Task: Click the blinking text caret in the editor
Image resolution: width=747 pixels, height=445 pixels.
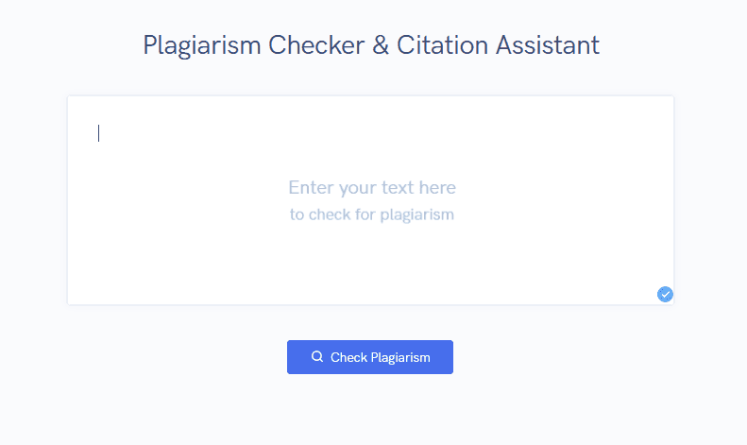Action: [98, 133]
